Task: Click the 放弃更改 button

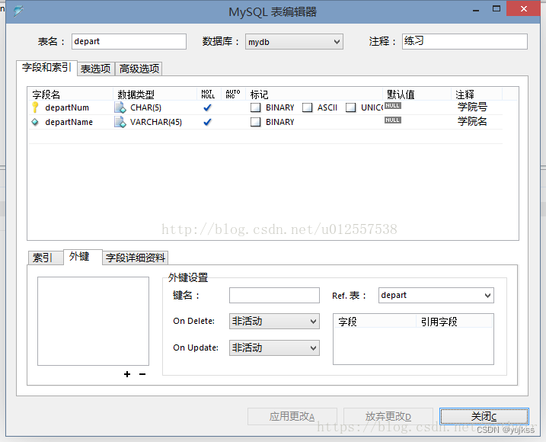Action: tap(388, 417)
